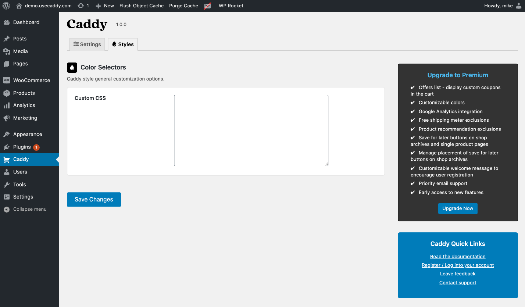This screenshot has width=525, height=307.
Task: Click the Caddy Quick Links heading
Action: click(458, 244)
